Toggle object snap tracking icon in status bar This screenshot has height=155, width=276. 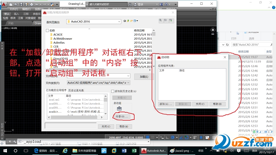[x=181, y=137]
